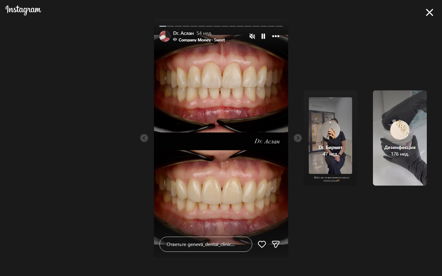Click the first story progress bar segment

coord(163,26)
